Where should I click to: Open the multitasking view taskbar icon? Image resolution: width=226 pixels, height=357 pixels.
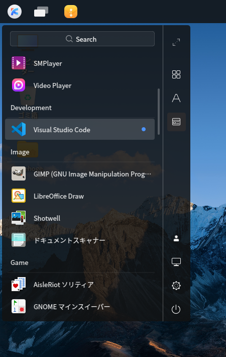[41, 12]
